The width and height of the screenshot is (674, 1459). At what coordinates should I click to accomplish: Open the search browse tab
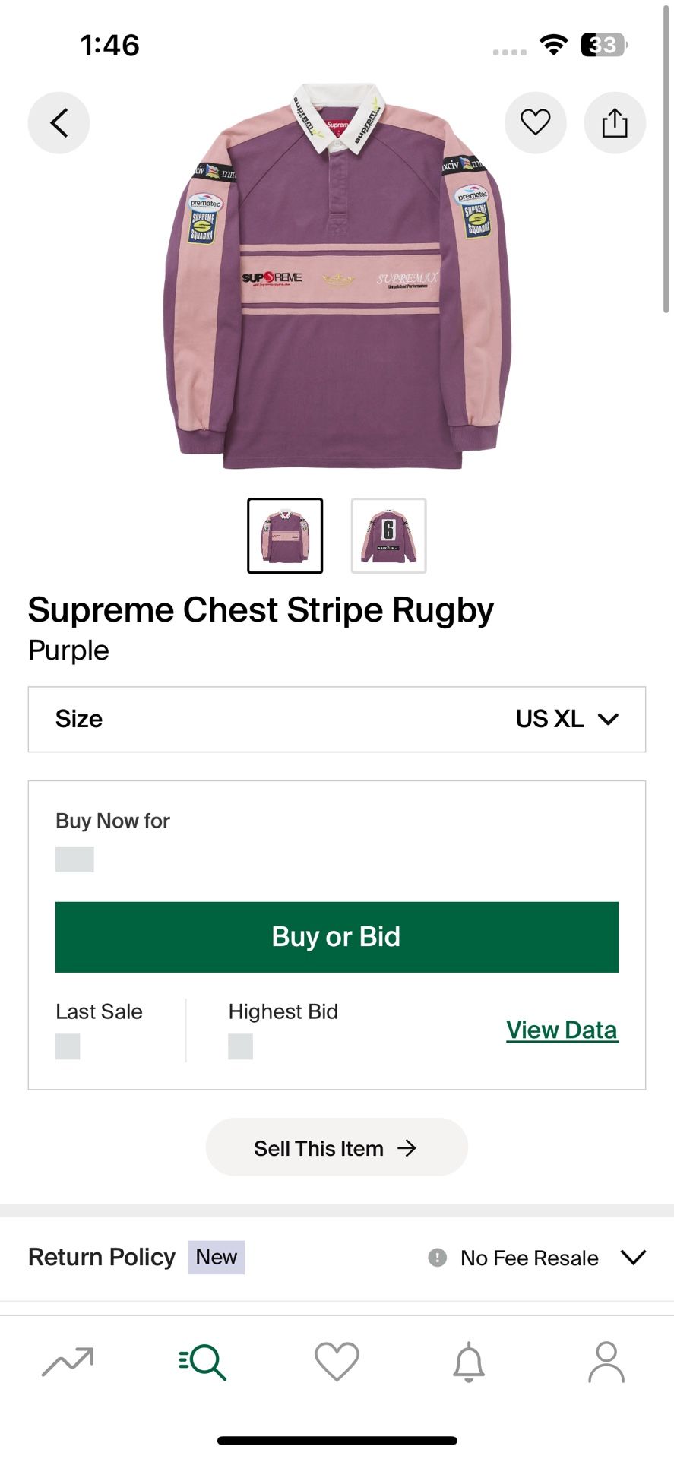pyautogui.click(x=203, y=1361)
